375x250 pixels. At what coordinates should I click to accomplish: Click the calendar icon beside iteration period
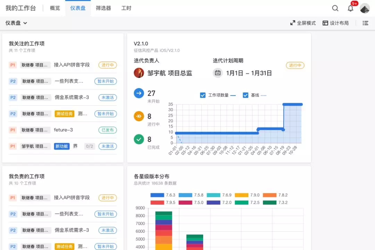[x=217, y=73]
